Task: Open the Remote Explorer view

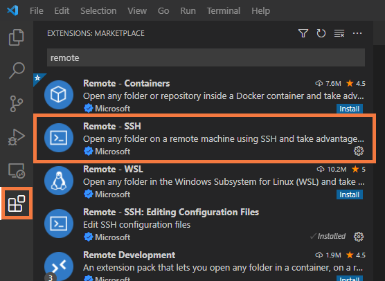Action: (x=17, y=170)
